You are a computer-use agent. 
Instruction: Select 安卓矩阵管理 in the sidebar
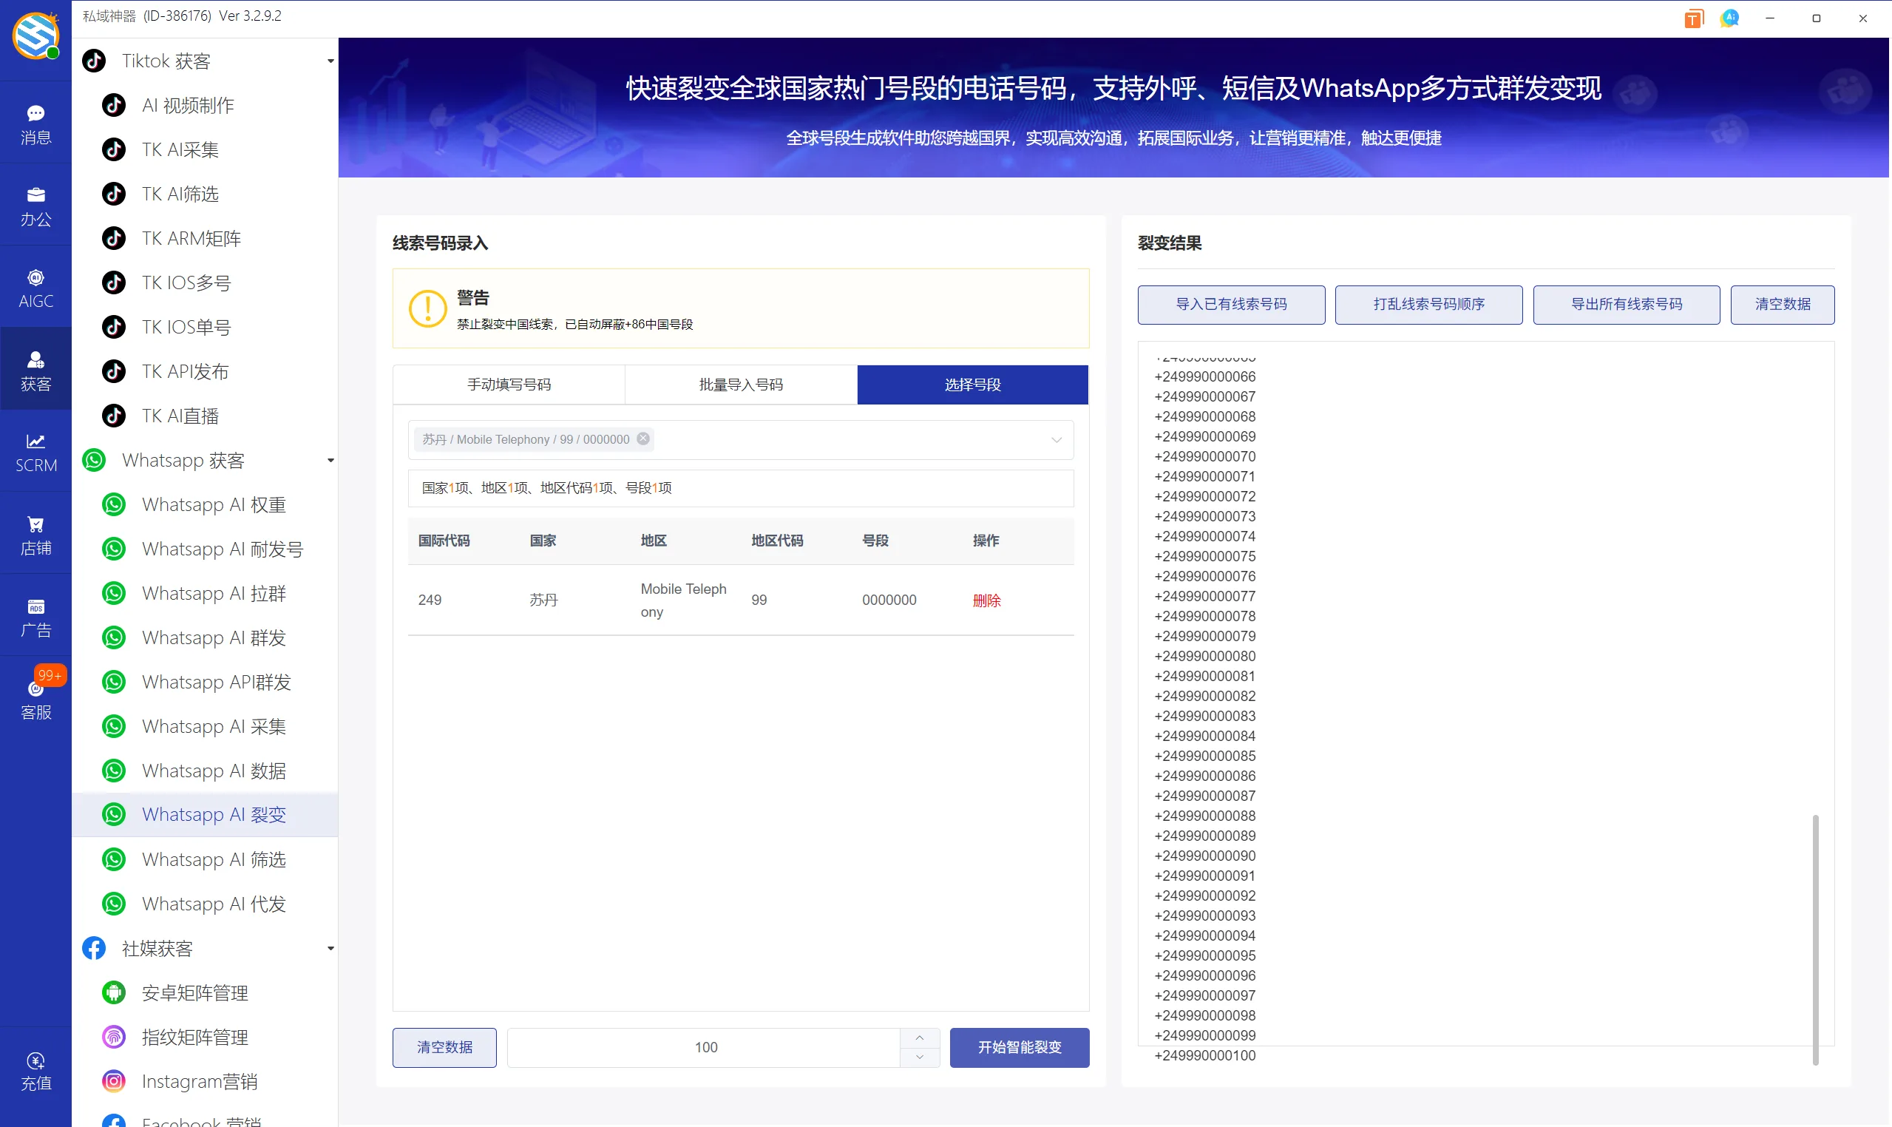pyautogui.click(x=194, y=992)
